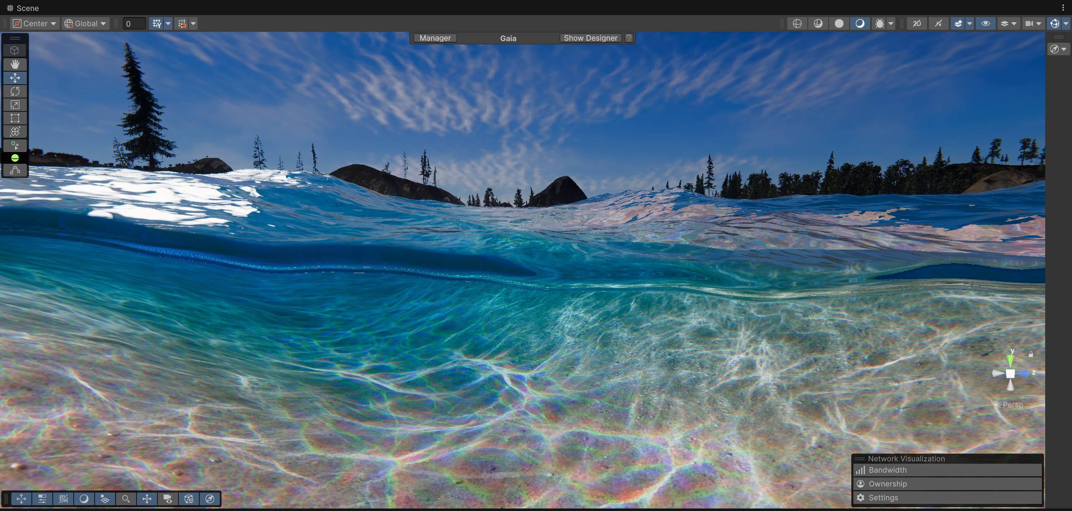Screen dimensions: 1072x511
Task: Select the Scale tool
Action: (15, 105)
